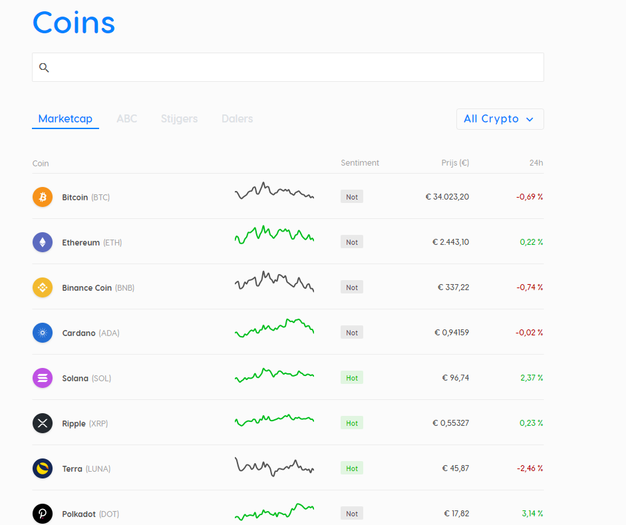Click the -0,02 % change for Cardano

(529, 333)
